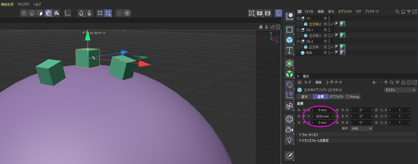The height and width of the screenshot is (164, 418).
Task: Toggle visibility dots for the 球体 object
Action: 329,53
